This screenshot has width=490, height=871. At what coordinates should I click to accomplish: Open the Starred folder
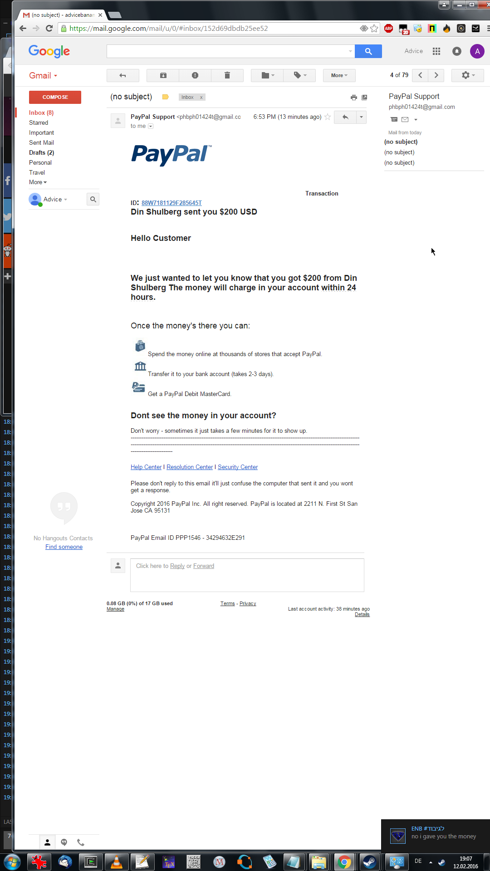point(39,122)
